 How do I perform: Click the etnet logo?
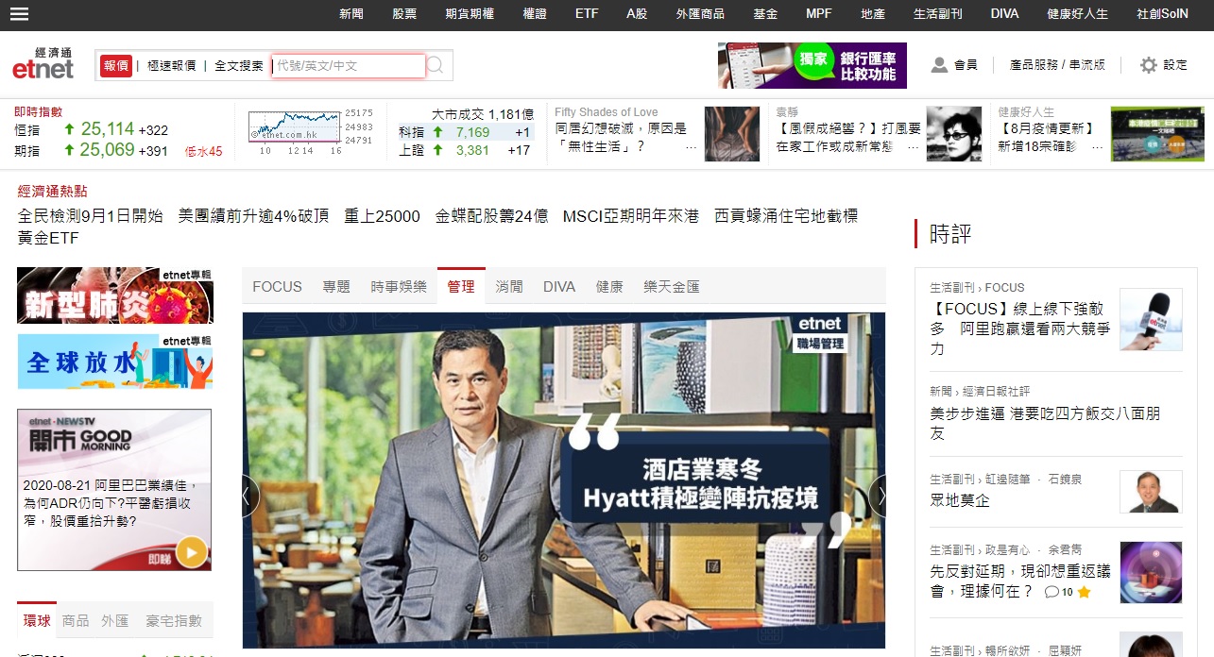tap(43, 63)
